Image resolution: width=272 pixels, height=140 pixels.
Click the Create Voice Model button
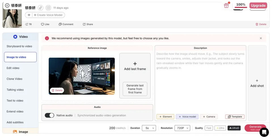[45, 15]
